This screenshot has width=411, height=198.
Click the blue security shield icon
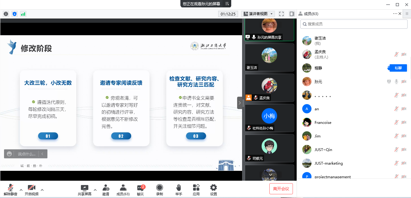(15, 14)
